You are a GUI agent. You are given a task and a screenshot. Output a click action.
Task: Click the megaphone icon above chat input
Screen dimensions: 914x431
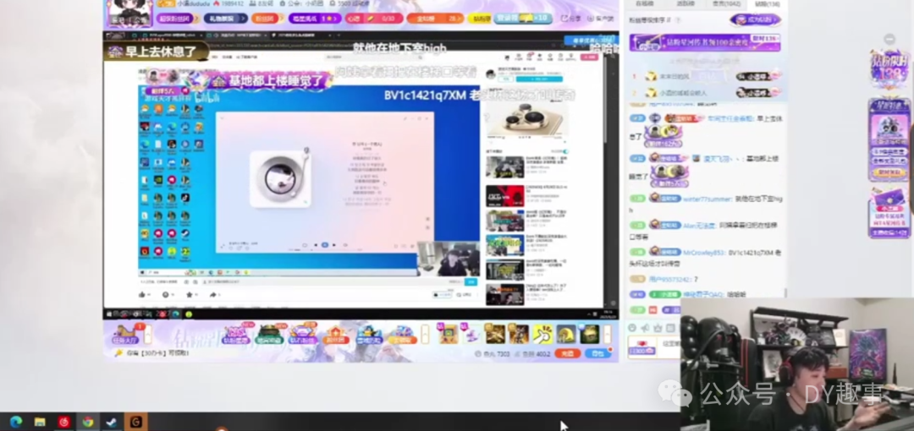[x=646, y=327]
